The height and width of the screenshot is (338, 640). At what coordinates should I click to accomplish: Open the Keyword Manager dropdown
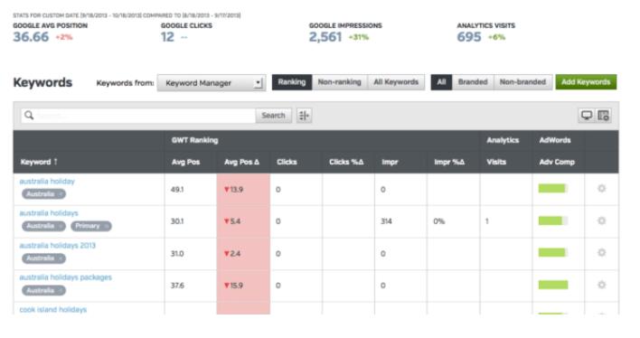pyautogui.click(x=212, y=83)
